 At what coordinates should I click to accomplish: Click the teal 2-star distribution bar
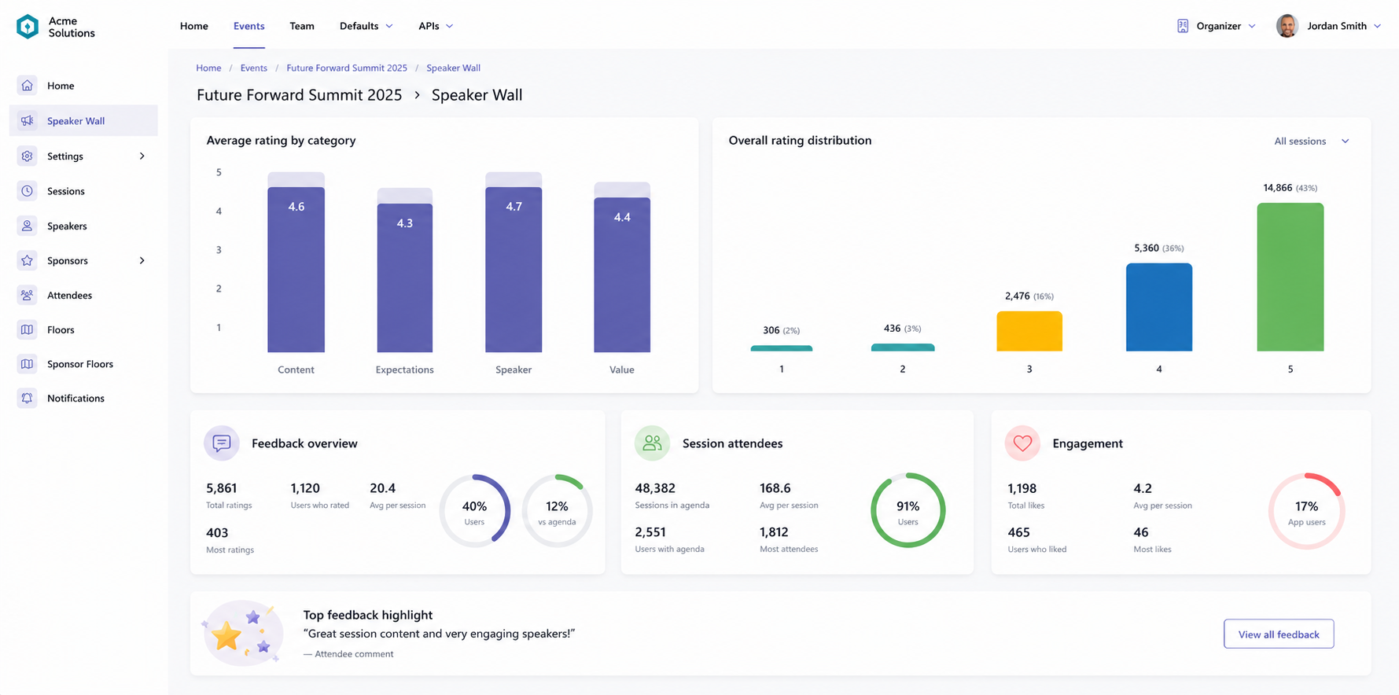tap(903, 347)
